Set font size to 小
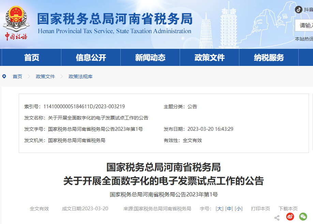The height and width of the screenshot is (224, 313). (239, 208)
